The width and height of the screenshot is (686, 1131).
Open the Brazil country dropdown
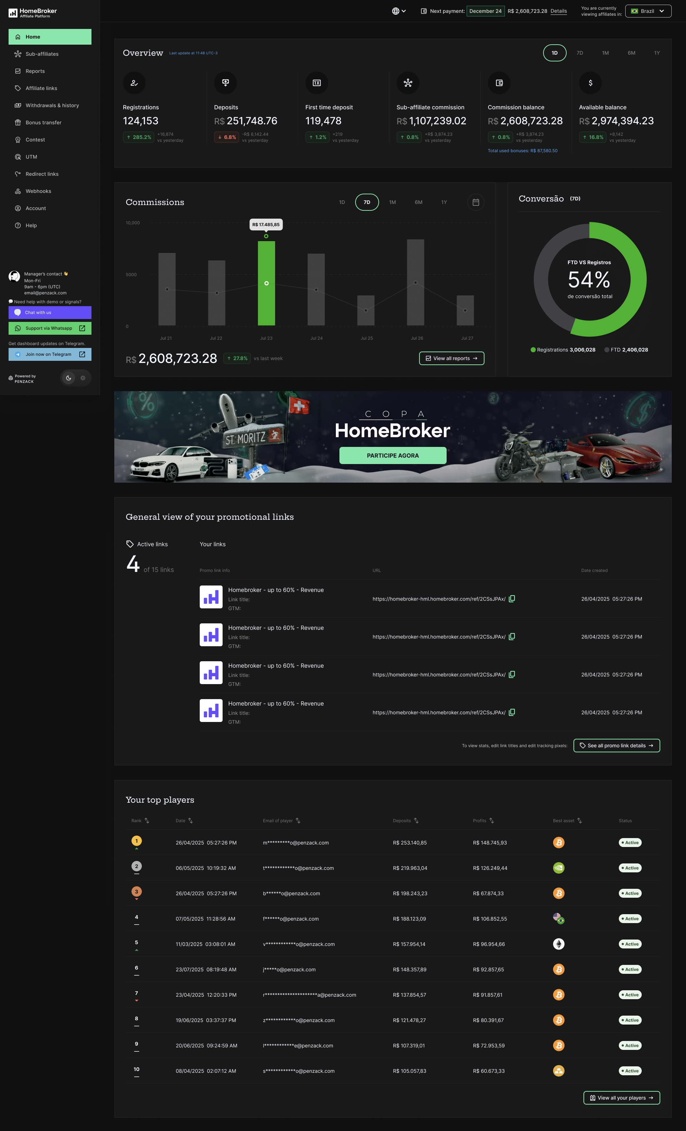(648, 11)
